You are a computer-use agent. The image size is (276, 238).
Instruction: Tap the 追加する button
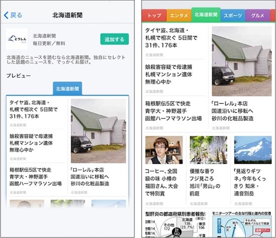point(114,39)
